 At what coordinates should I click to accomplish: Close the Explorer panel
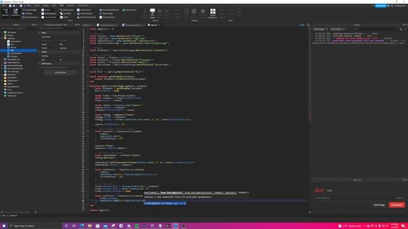coord(36,25)
